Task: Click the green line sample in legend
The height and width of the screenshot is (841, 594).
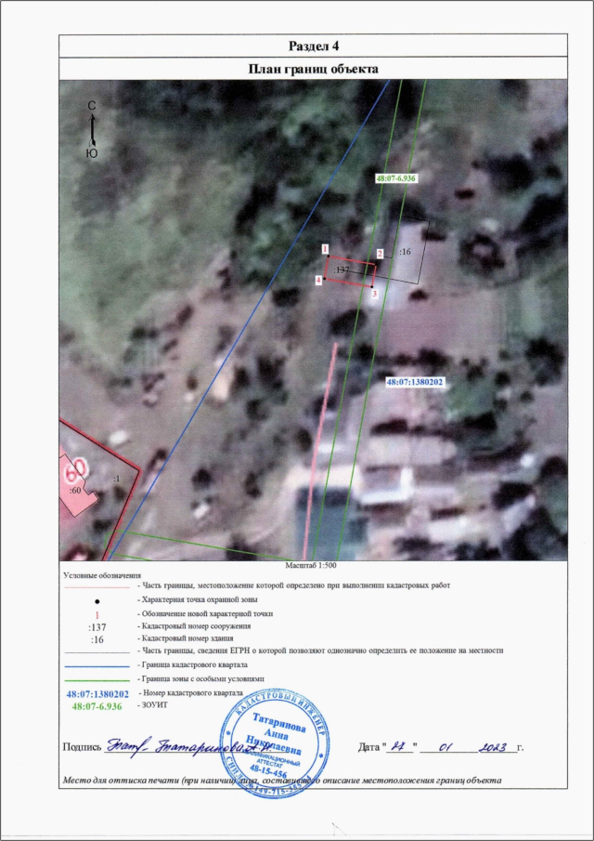Action: point(97,679)
